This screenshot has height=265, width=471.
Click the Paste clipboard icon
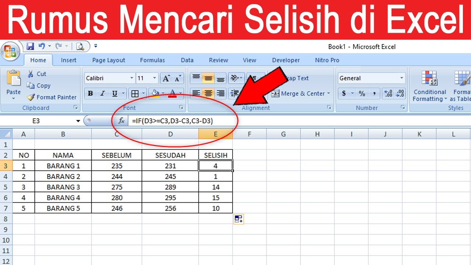[14, 78]
